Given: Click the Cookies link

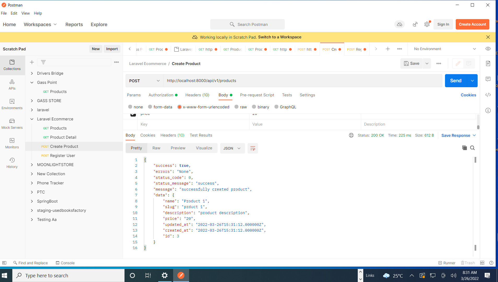Looking at the screenshot, I should (468, 95).
